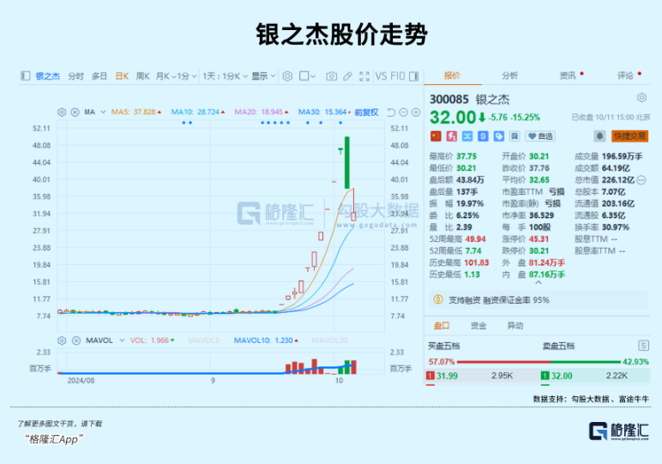Click the level 5 depth icon beside 卖盘五档

pos(643,346)
